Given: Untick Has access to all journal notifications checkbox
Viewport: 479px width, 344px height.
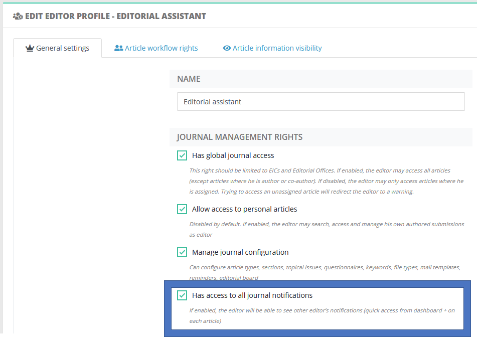Looking at the screenshot, I should (x=182, y=295).
